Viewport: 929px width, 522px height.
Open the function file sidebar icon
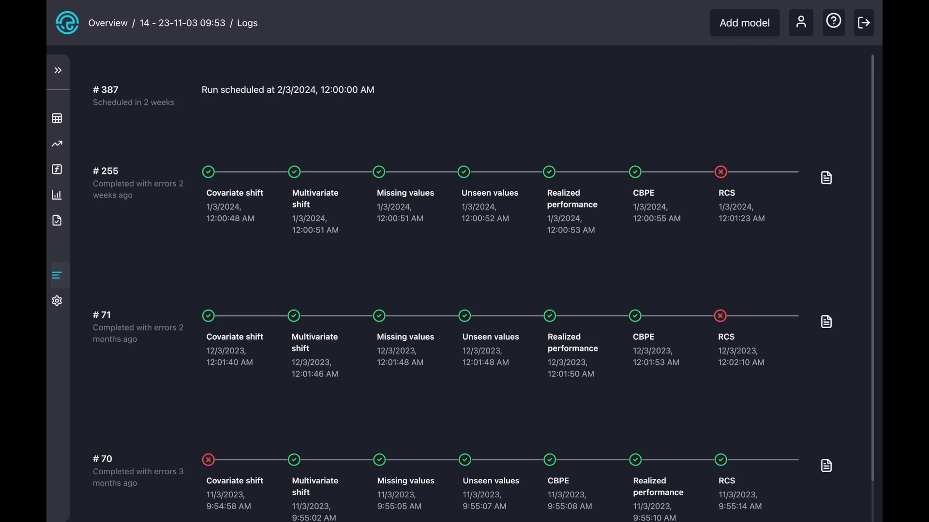tap(57, 169)
